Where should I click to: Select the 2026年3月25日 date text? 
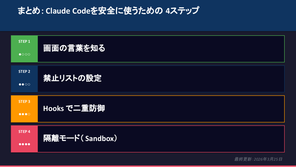coord(268,159)
